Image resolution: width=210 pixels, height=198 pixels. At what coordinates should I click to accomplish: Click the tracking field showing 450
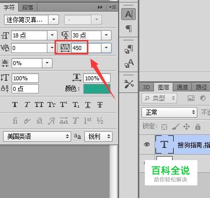click(x=86, y=48)
